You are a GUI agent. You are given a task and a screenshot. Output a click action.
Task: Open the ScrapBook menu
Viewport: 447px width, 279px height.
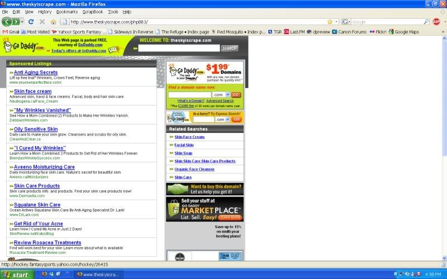tap(93, 12)
